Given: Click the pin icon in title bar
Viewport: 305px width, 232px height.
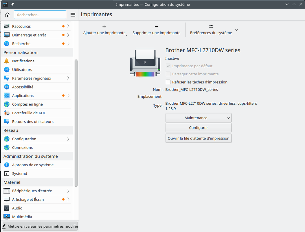Looking at the screenshot, I should click(12, 4).
